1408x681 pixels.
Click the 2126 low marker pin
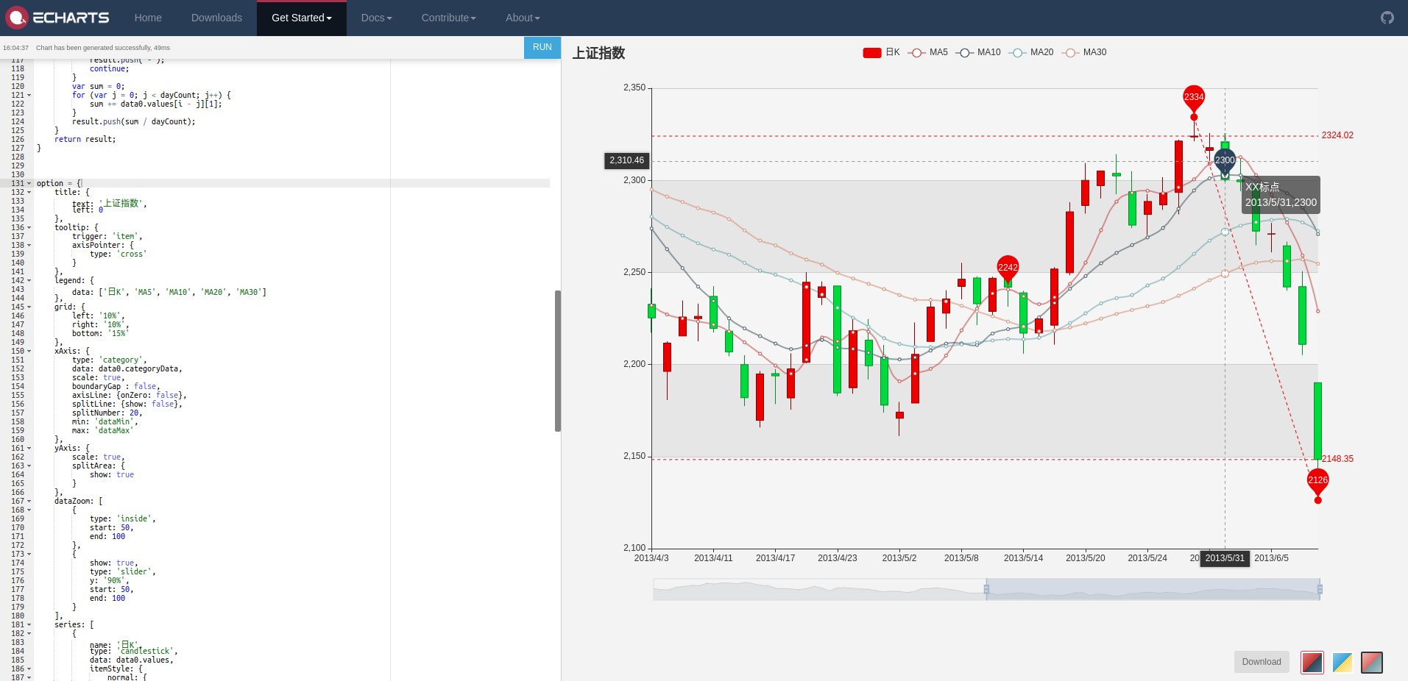pyautogui.click(x=1317, y=479)
